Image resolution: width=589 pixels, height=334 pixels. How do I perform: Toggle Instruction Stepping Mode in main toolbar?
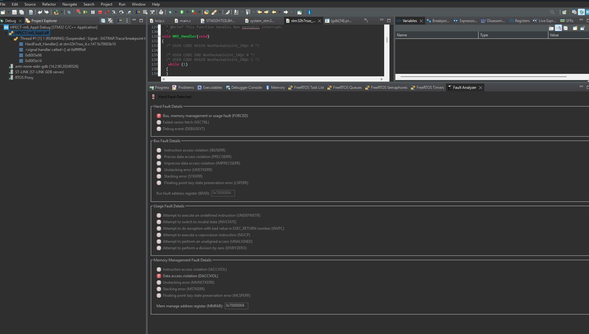click(x=137, y=12)
